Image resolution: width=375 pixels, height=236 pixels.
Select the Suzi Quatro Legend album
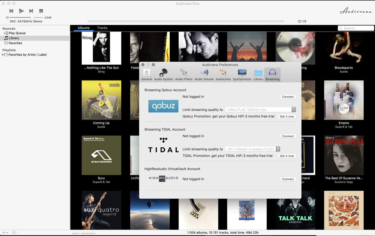click(101, 210)
